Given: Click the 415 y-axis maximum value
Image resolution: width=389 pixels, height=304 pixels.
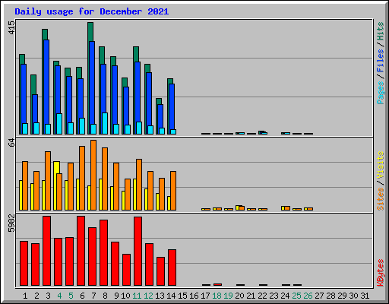Looking at the screenshot, I should pyautogui.click(x=11, y=27).
